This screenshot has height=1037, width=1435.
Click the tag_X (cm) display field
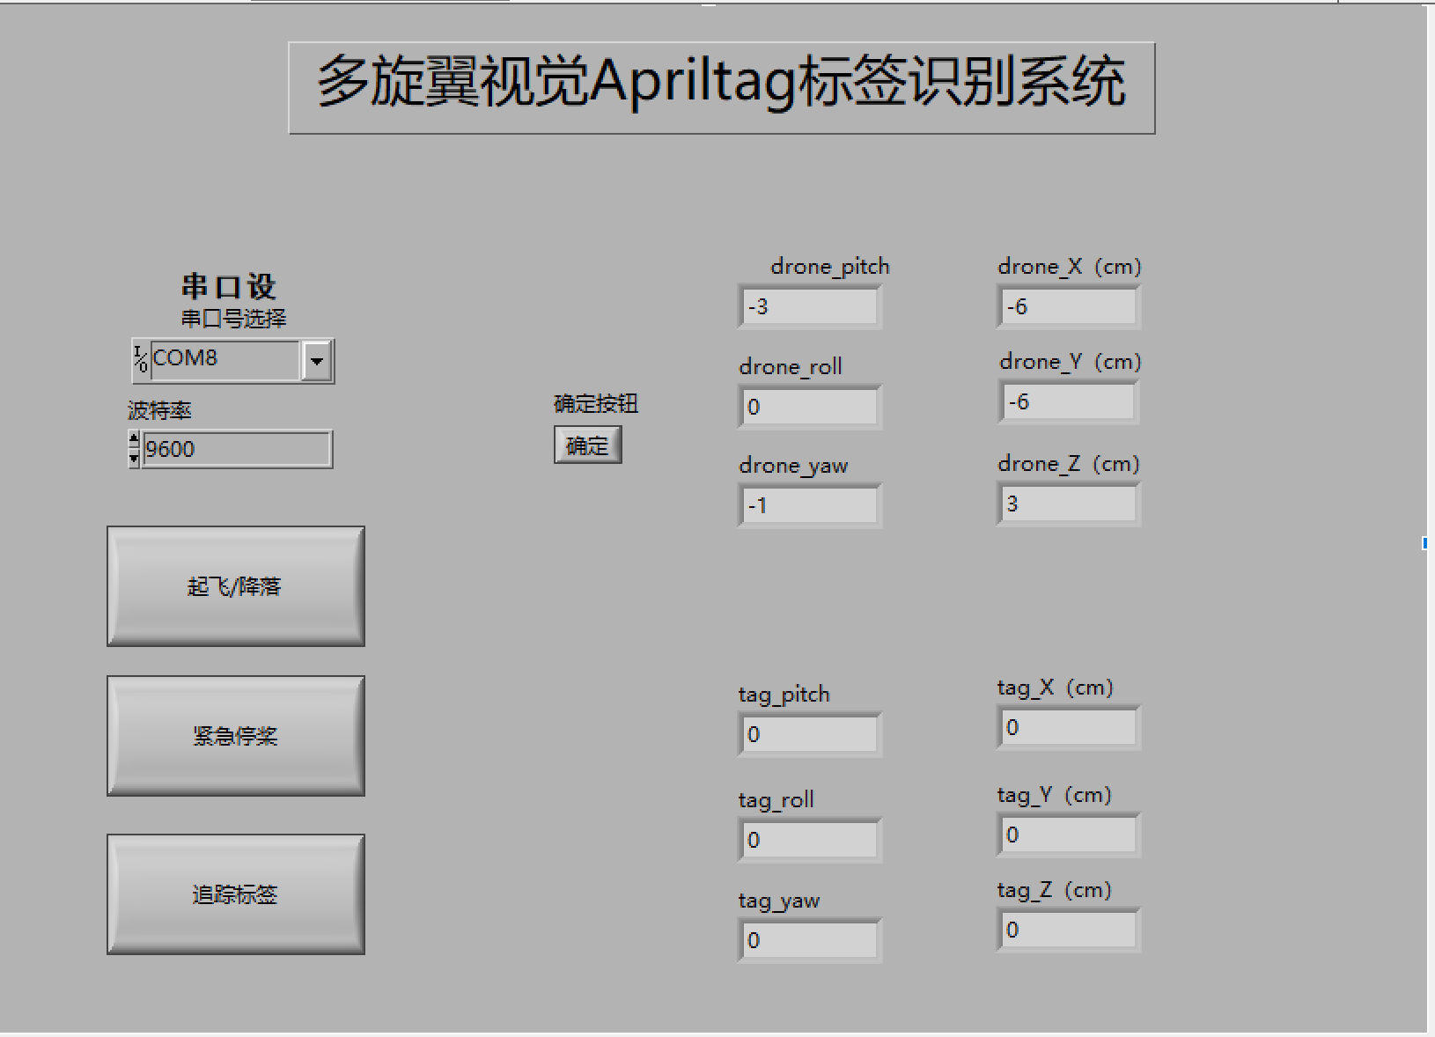pyautogui.click(x=1067, y=727)
